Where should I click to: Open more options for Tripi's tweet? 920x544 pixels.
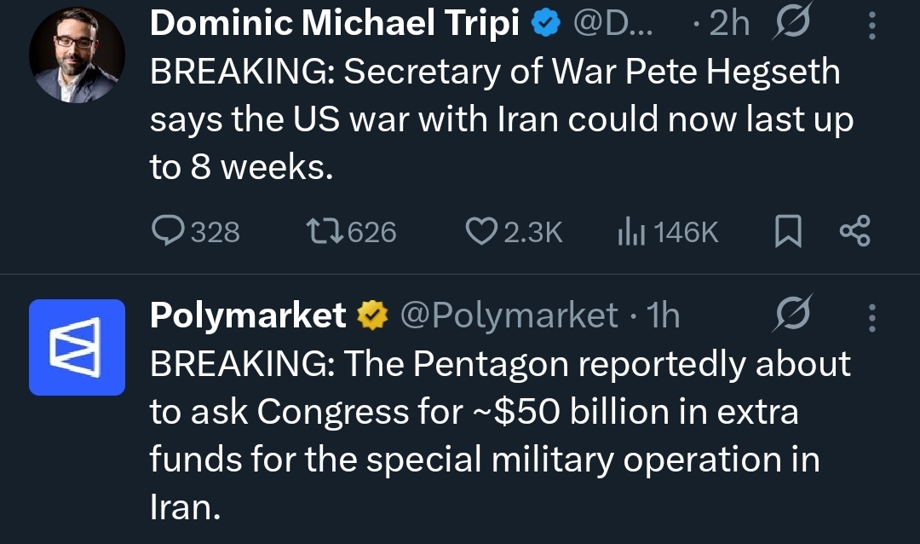(871, 26)
